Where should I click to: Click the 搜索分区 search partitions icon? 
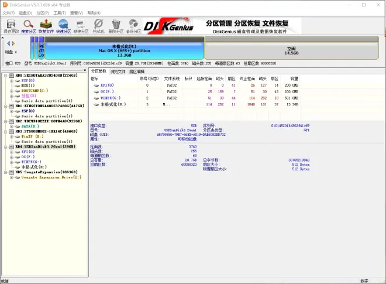[29, 26]
